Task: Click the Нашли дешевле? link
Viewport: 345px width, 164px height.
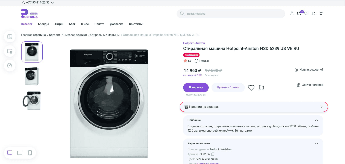Action: (309, 70)
